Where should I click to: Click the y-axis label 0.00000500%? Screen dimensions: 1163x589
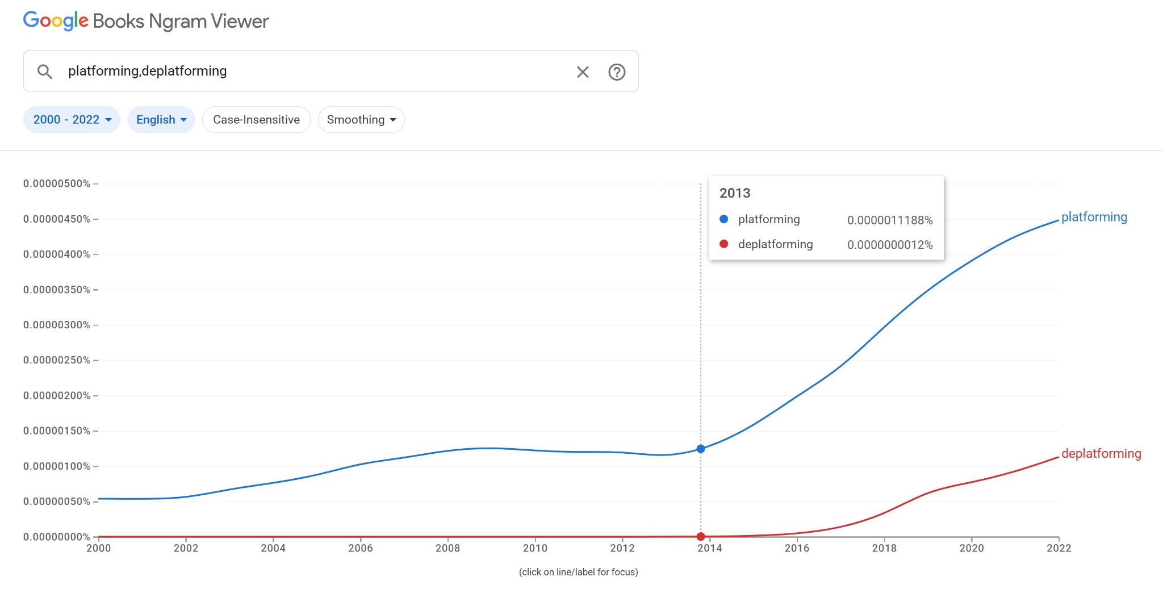57,183
